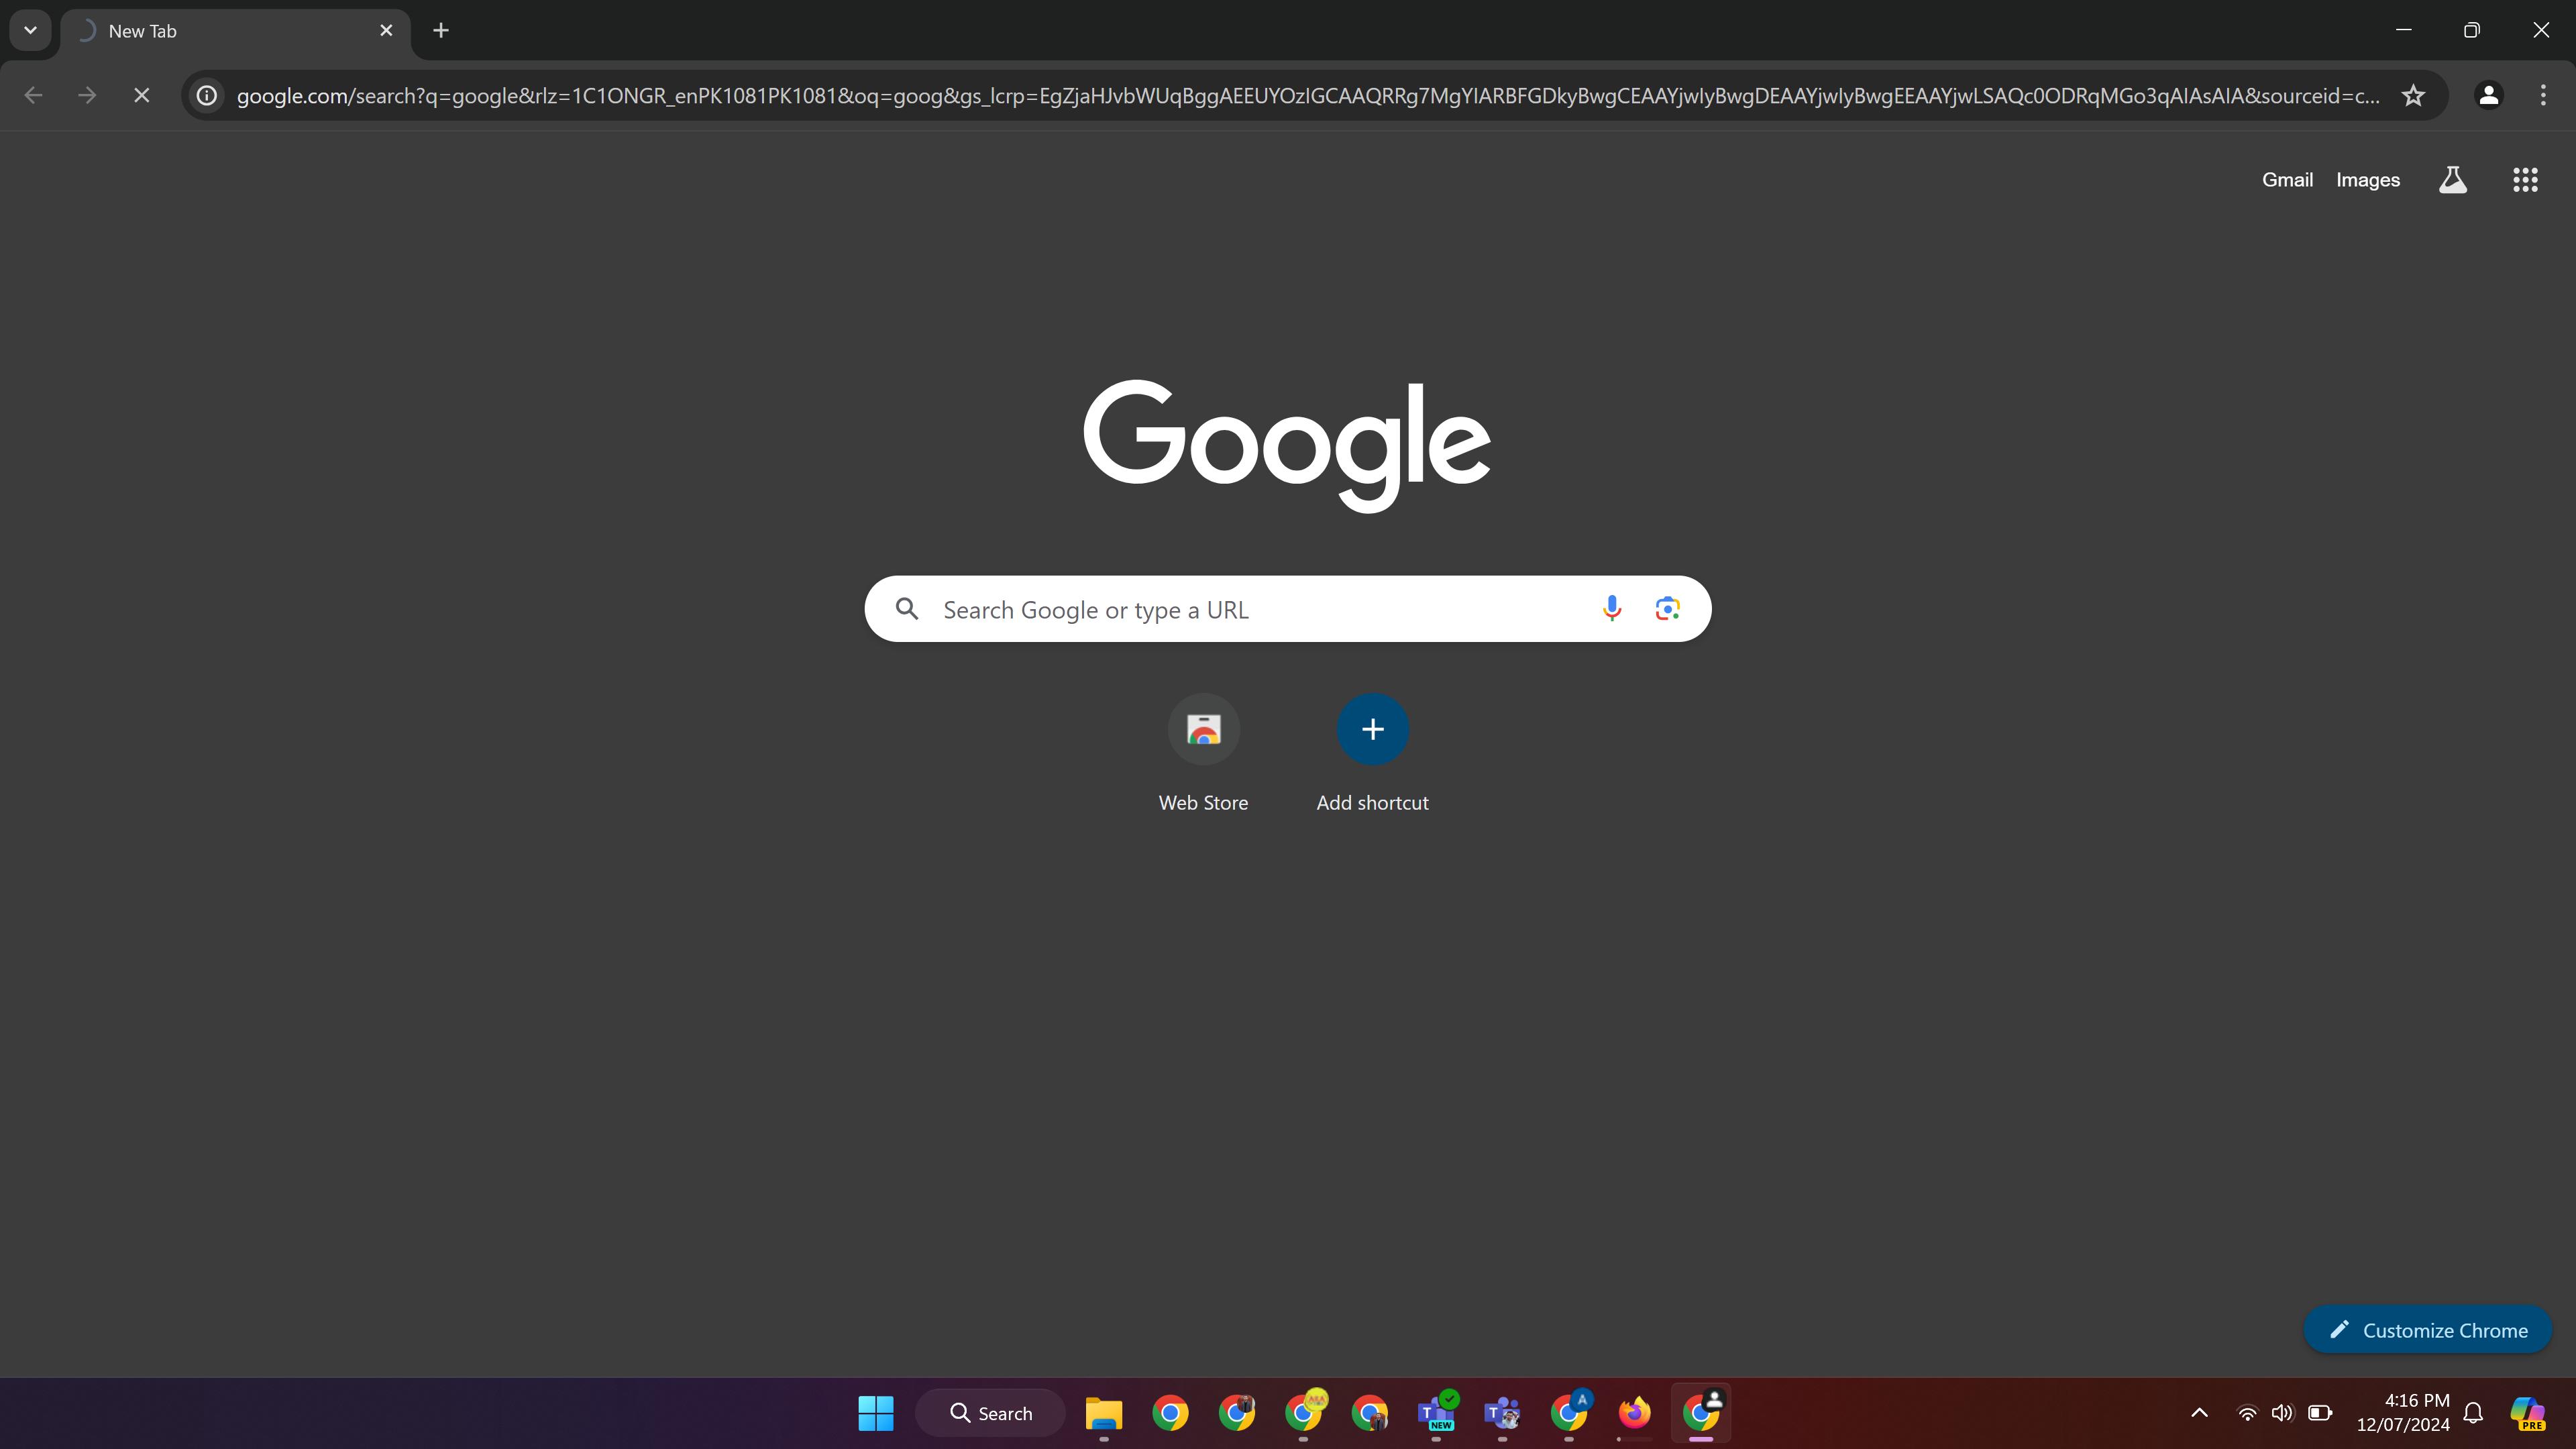Open the Chrome profile icon
The height and width of the screenshot is (1449, 2576).
pyautogui.click(x=2488, y=95)
